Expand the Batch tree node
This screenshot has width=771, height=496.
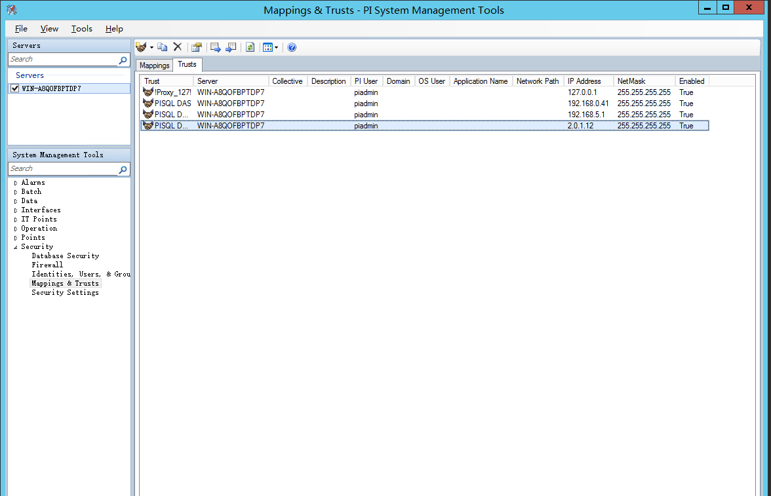(16, 192)
